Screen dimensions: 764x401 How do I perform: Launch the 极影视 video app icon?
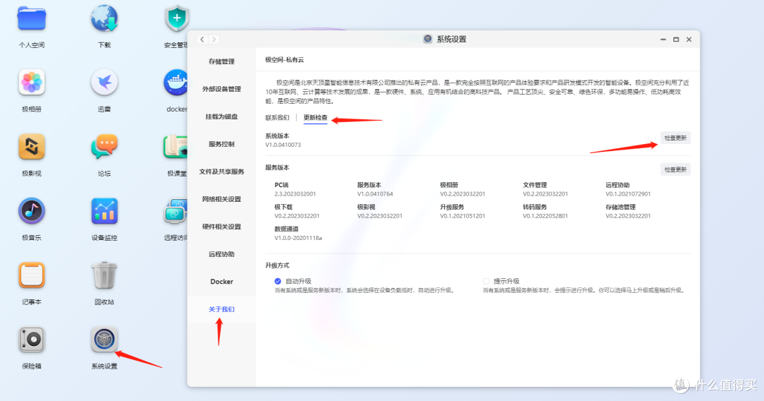tap(32, 147)
